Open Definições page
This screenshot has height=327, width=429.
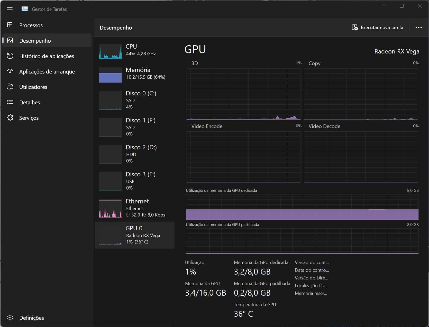pos(47,318)
